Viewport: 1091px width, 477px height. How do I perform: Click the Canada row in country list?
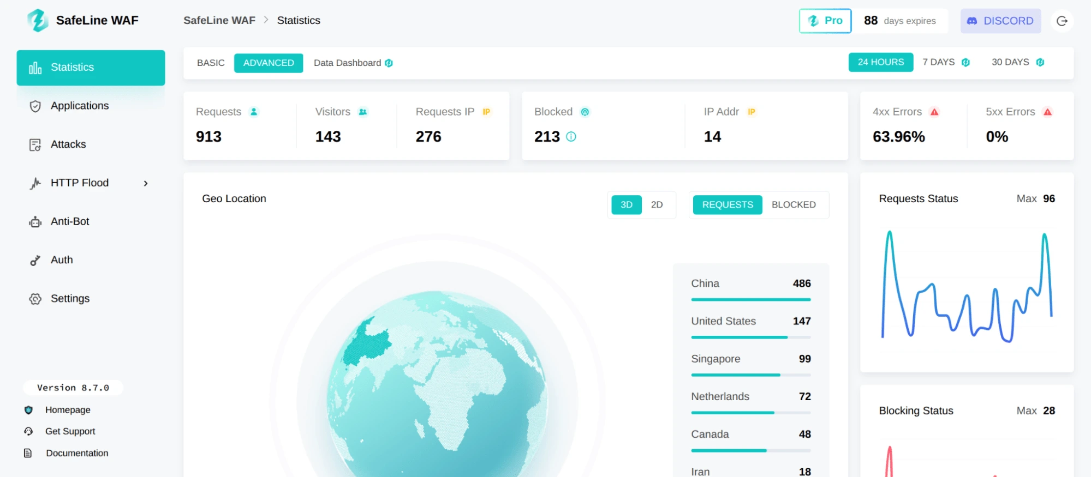pos(750,439)
